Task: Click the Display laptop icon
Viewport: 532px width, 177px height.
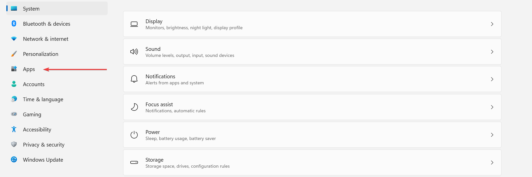Action: (134, 24)
